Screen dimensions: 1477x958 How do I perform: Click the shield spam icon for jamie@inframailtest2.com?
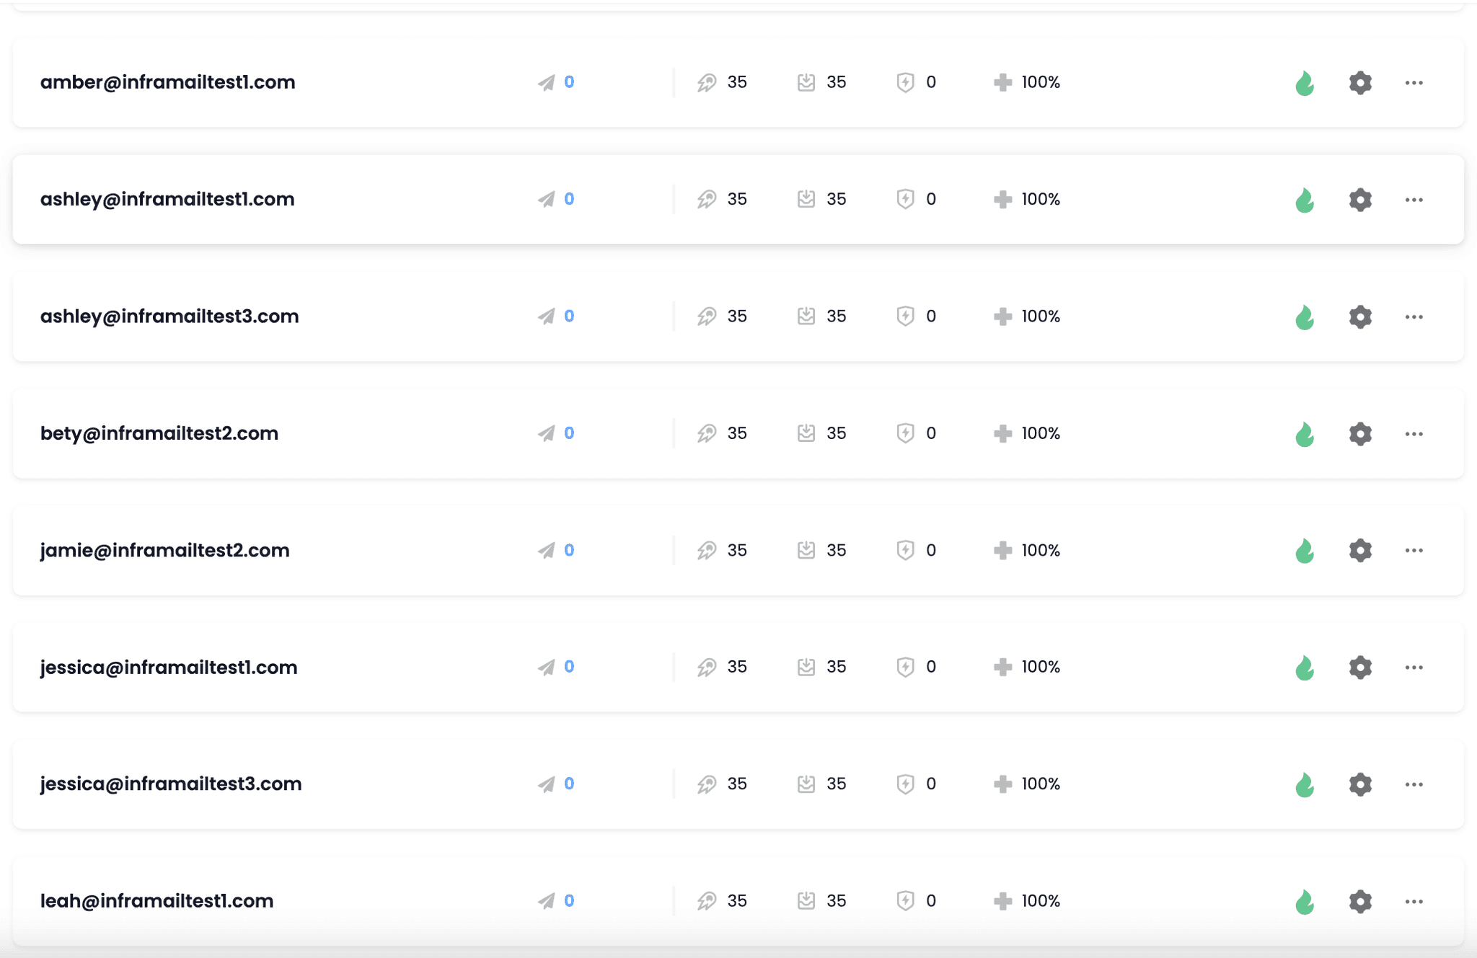point(905,551)
